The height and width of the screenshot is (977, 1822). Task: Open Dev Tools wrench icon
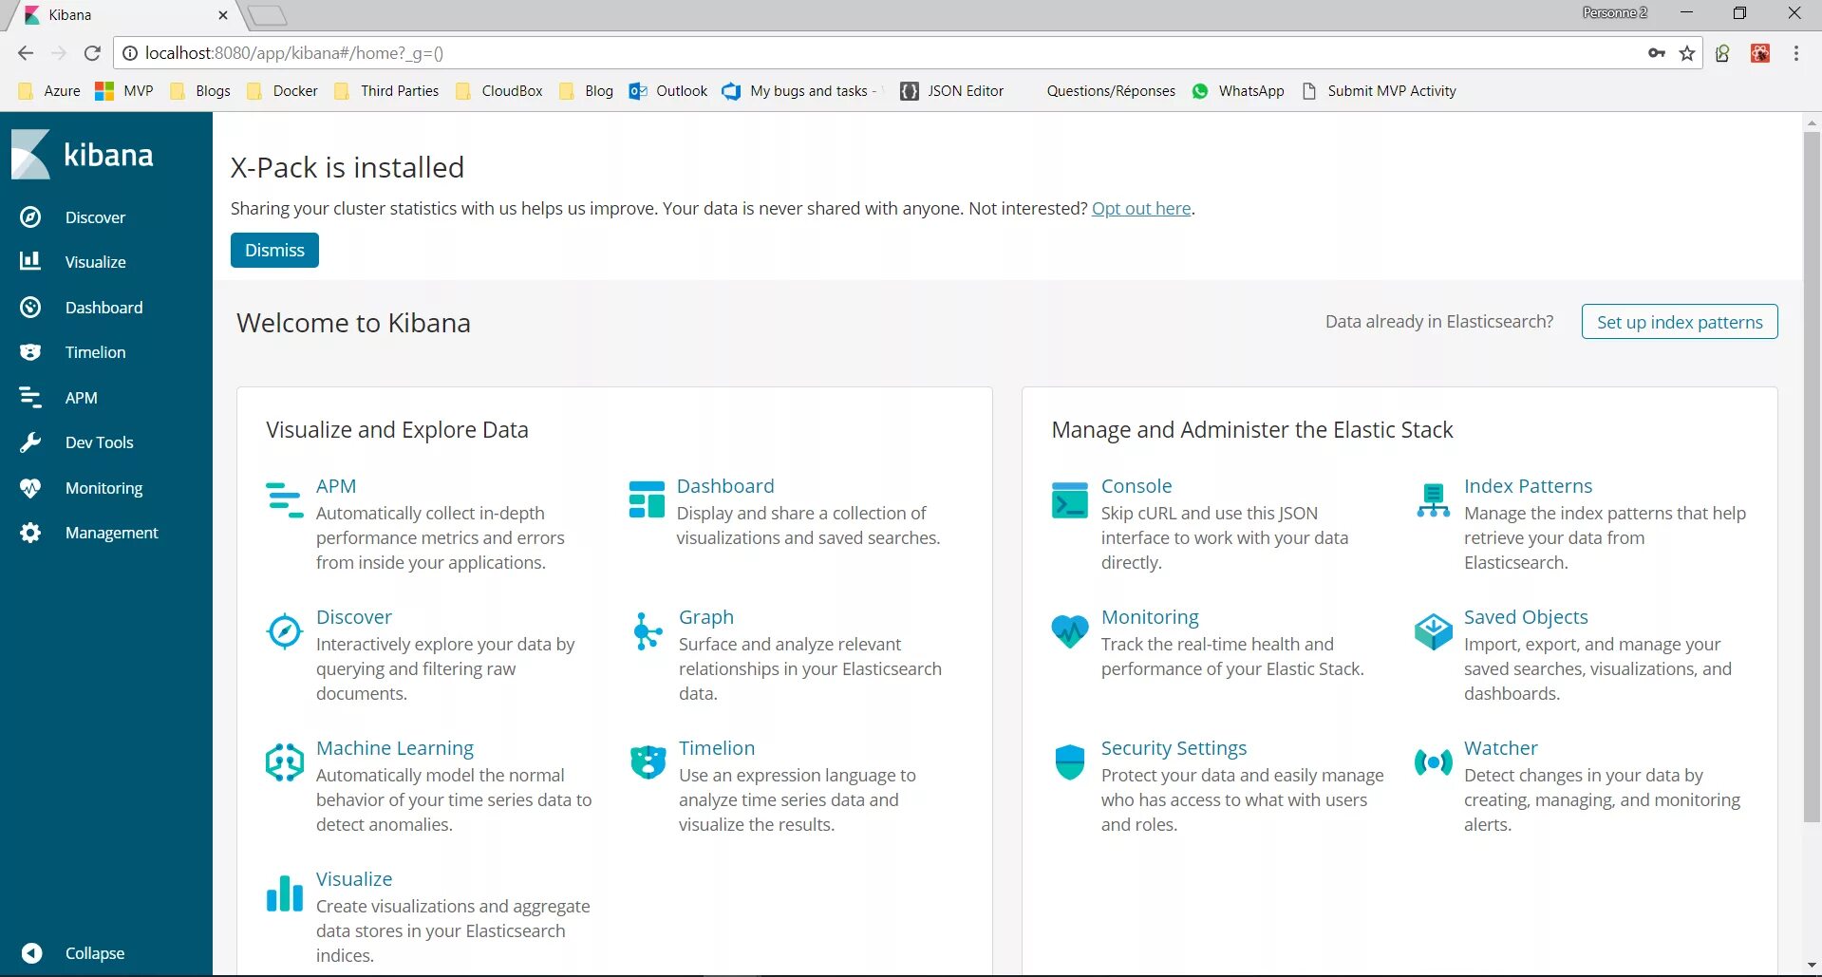coord(30,442)
